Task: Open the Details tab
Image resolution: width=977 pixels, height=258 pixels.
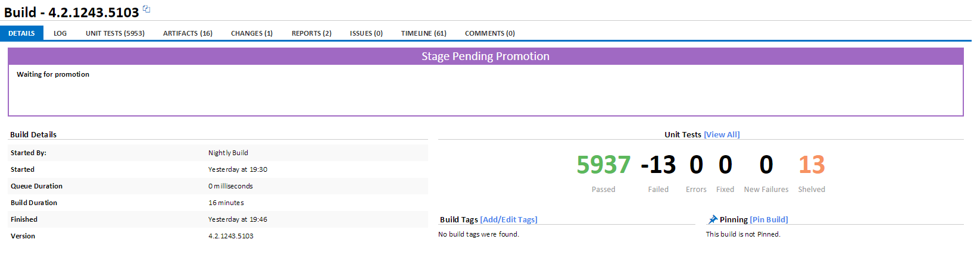Action: [x=21, y=33]
